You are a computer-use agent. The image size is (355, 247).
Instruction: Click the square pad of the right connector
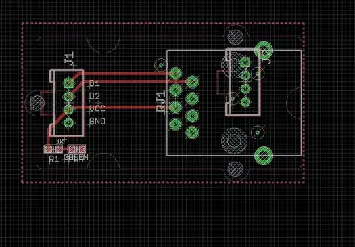245,62
